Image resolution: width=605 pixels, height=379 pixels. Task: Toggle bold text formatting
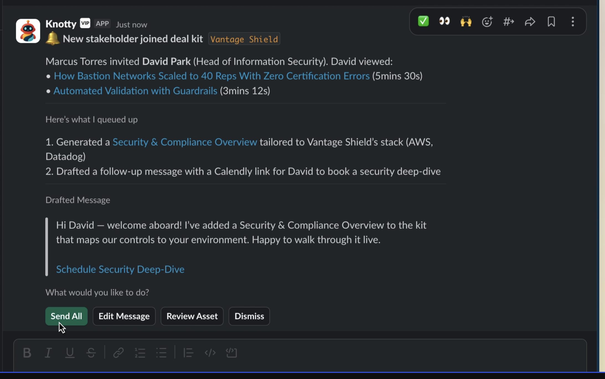tap(27, 352)
